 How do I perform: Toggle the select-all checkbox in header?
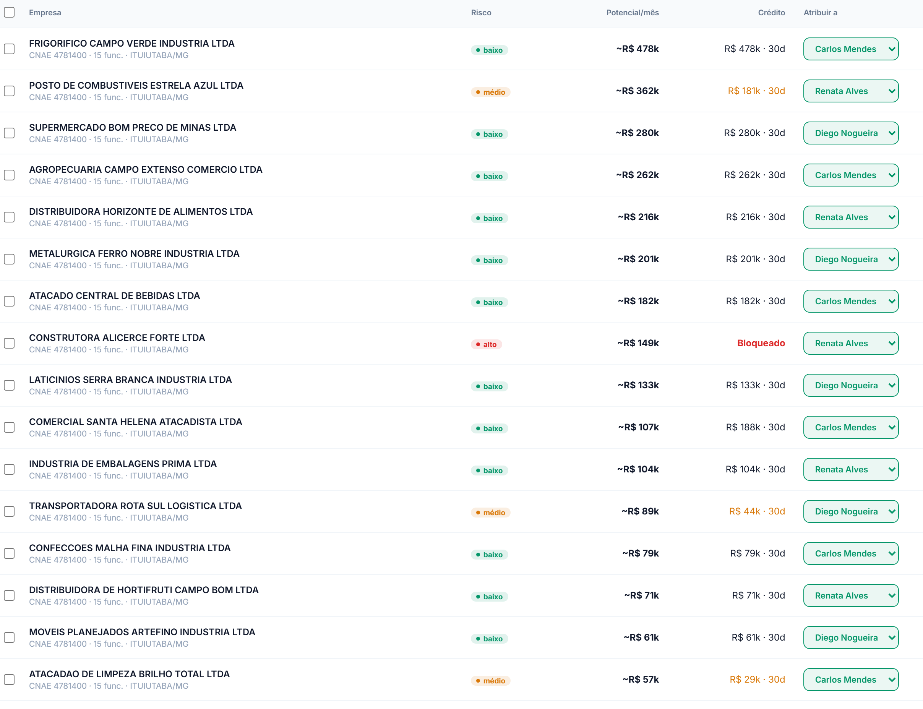[x=9, y=12]
